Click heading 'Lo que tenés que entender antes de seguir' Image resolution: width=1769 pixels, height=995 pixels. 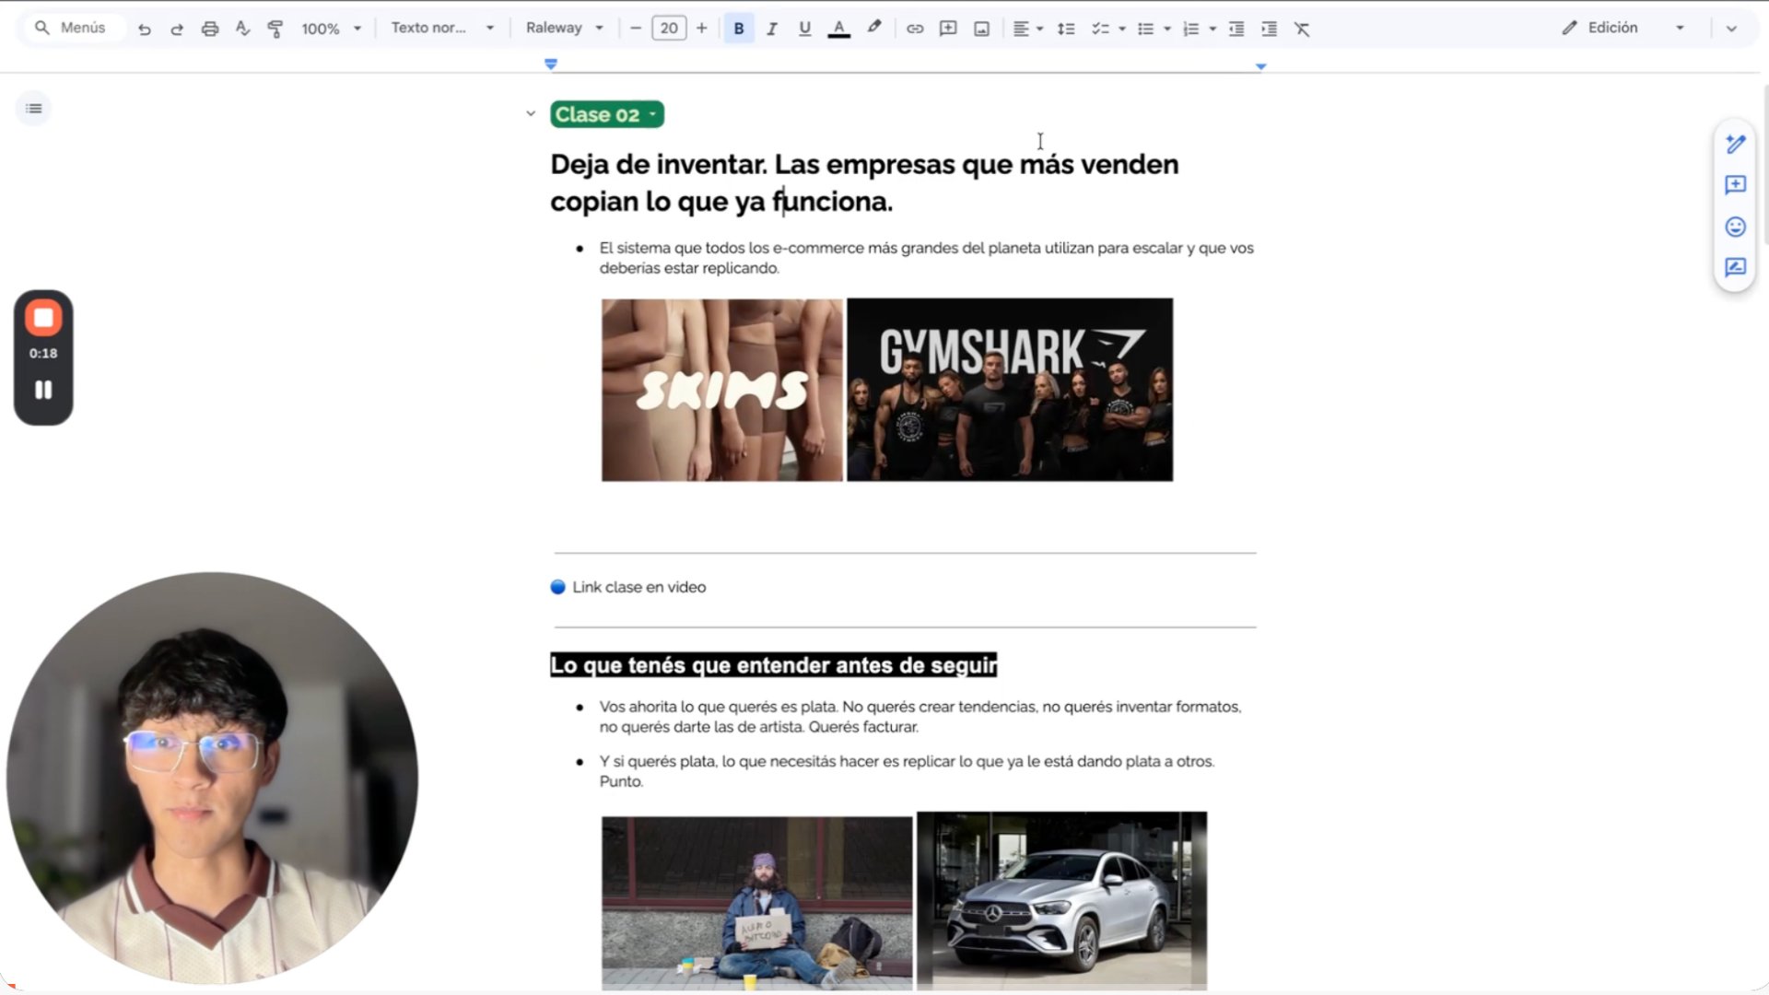pyautogui.click(x=773, y=665)
